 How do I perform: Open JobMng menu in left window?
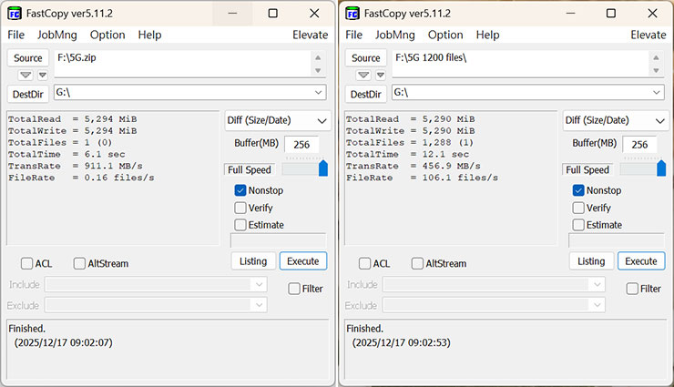point(56,35)
